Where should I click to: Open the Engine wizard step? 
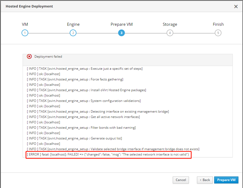(x=73, y=24)
